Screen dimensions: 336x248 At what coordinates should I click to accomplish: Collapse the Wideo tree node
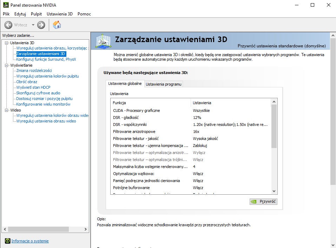click(6, 110)
